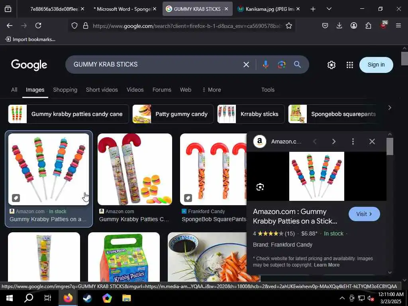Clear the Google search box text

point(246,65)
